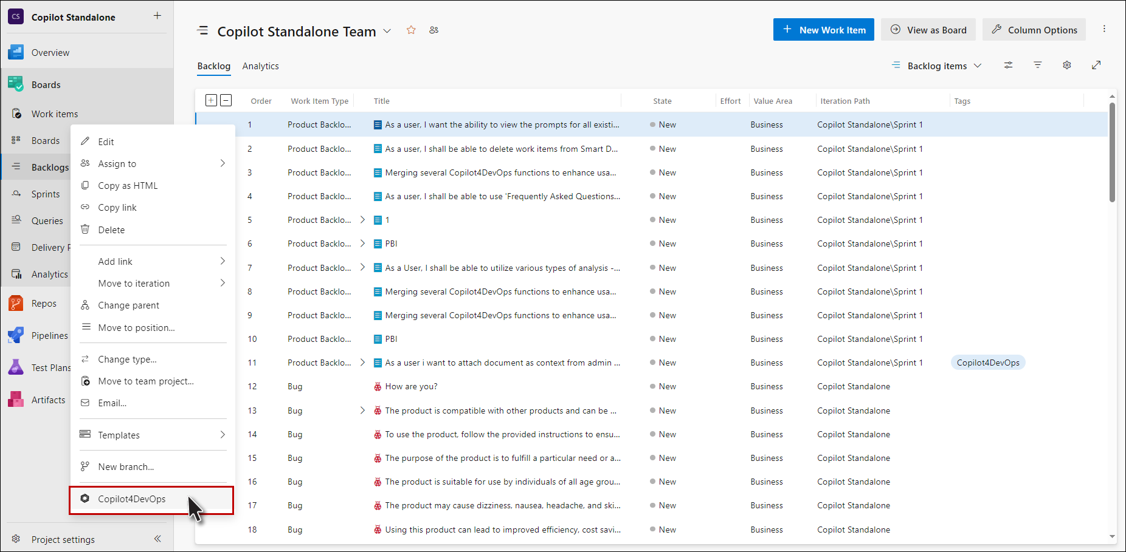
Task: Open backlog settings gear icon
Action: 1067,65
